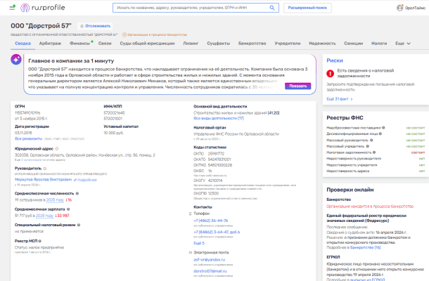Click the Показать button
This screenshot has height=281, width=429.
(x=297, y=86)
